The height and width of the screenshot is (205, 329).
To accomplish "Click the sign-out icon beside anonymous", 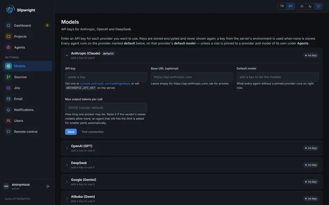I will [x=48, y=187].
